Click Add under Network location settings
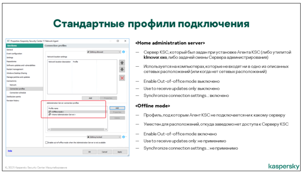Image resolution: width=302 pixels, height=173 pixels. (90, 98)
